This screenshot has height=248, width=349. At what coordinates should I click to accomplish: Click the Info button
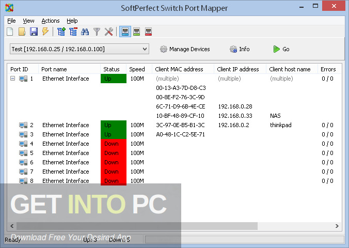(240, 49)
